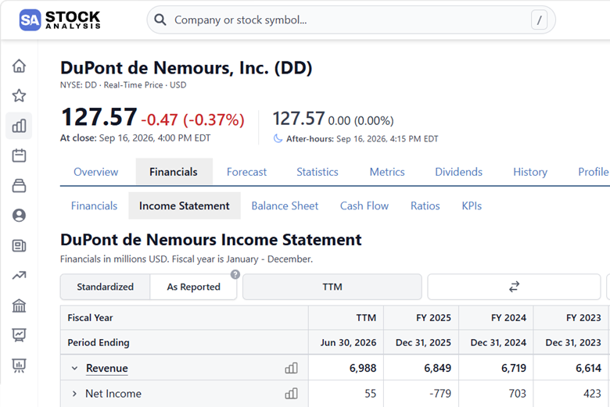Open the trending arrow icon in sidebar
This screenshot has height=407, width=610.
coord(19,276)
